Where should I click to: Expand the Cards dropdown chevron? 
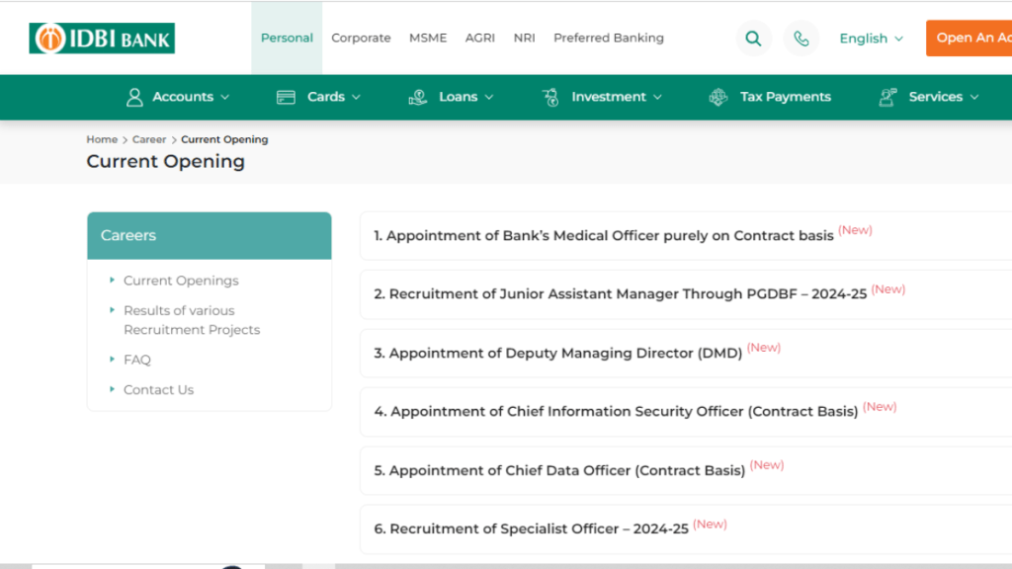(x=356, y=98)
